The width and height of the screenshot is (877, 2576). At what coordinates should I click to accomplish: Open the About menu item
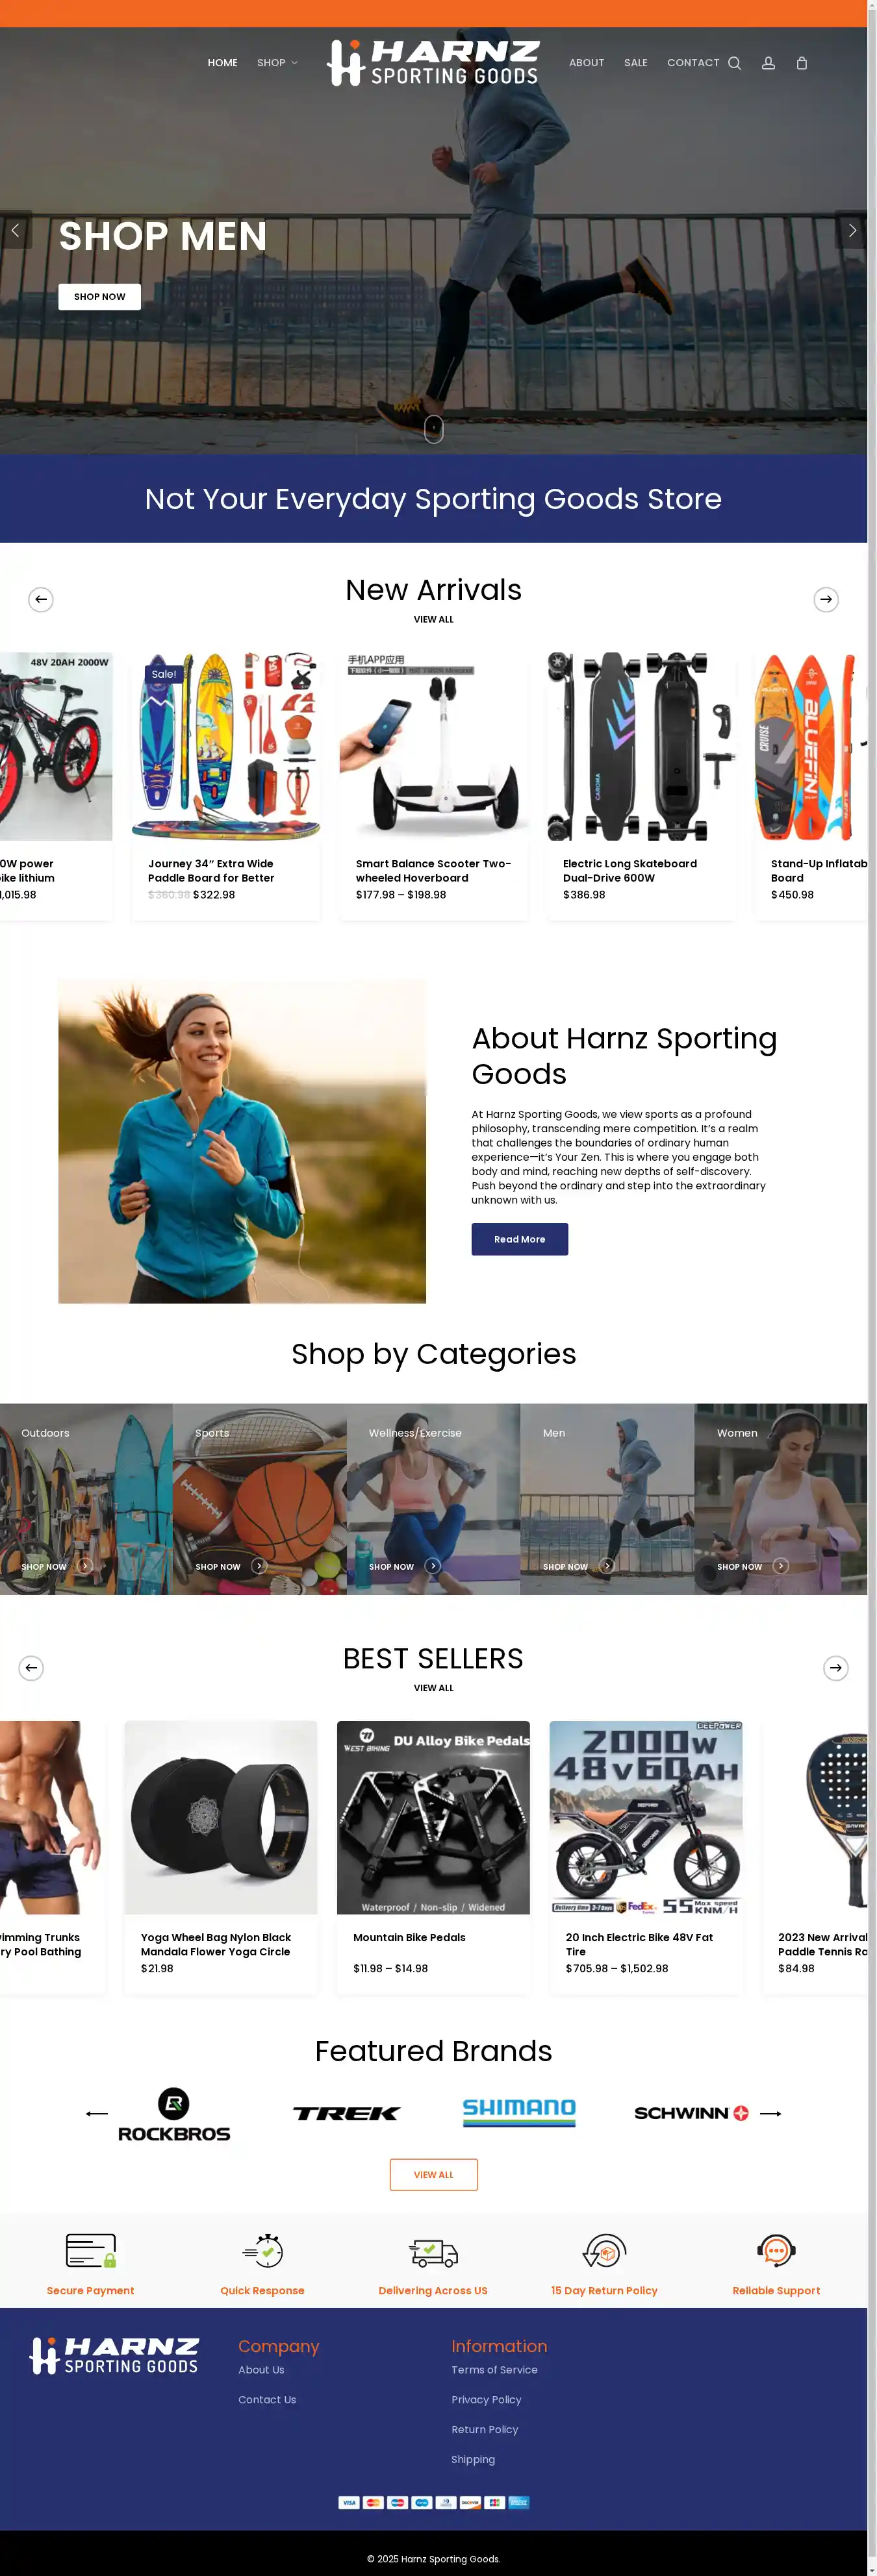coord(587,63)
